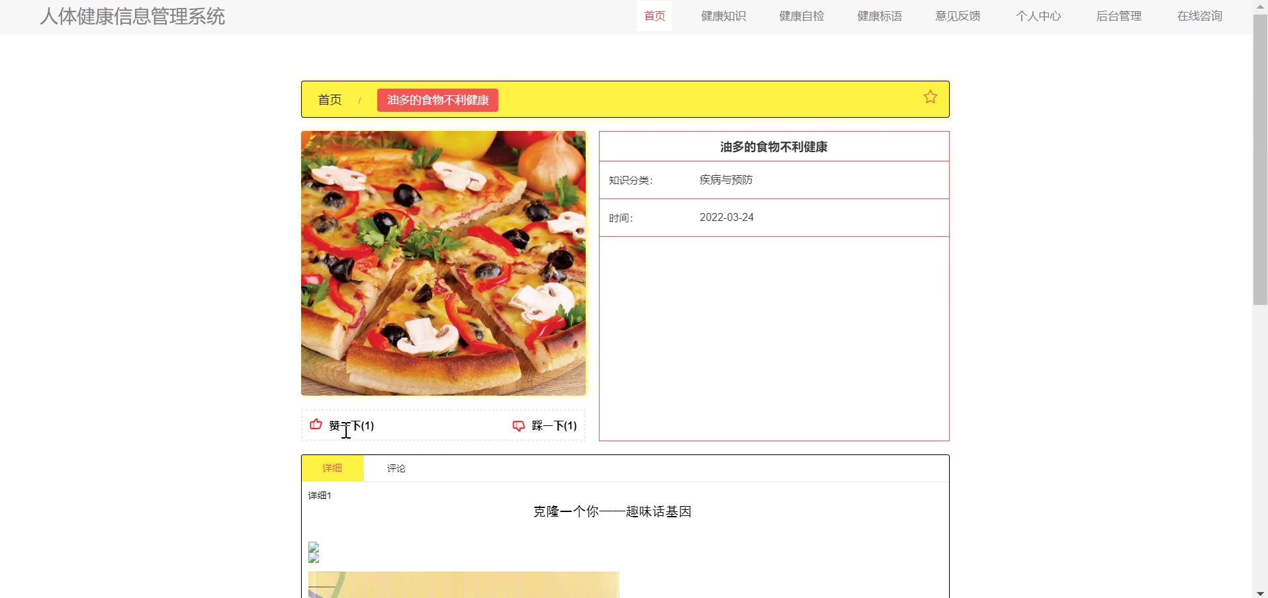
Task: Click the 人体健康信息管理系统 site title
Action: coord(132,16)
